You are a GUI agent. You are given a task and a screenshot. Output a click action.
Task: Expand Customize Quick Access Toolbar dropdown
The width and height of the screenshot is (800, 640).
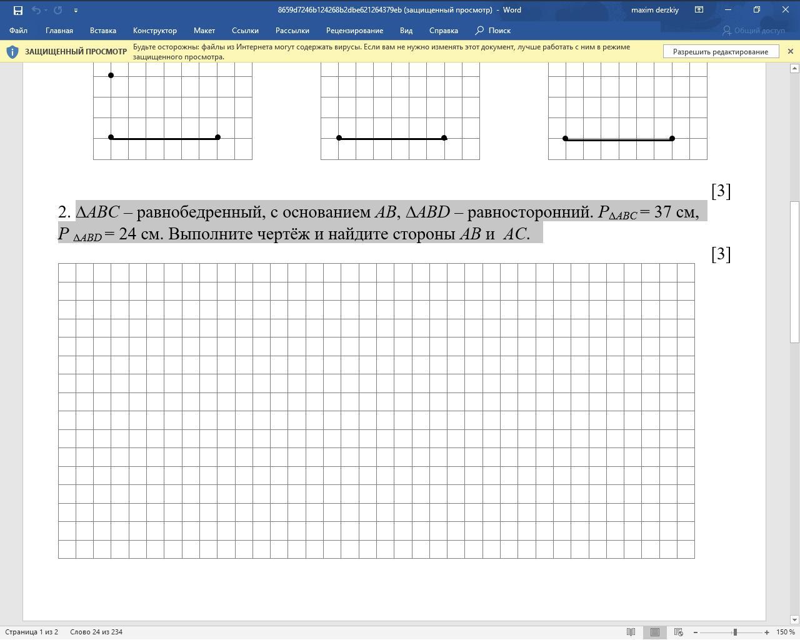76,10
